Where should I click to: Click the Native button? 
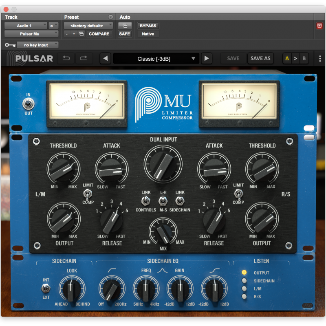click(148, 34)
